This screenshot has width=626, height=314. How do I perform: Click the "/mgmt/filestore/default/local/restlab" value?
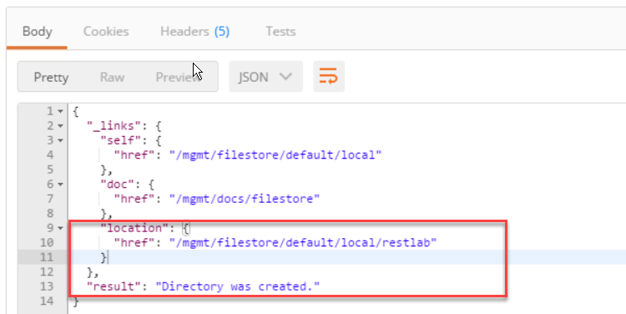click(x=303, y=242)
